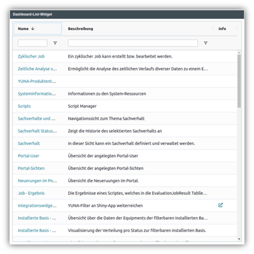The height and width of the screenshot is (254, 254).
Task: Open the Neuerungen im Po... link
Action: 37,181
